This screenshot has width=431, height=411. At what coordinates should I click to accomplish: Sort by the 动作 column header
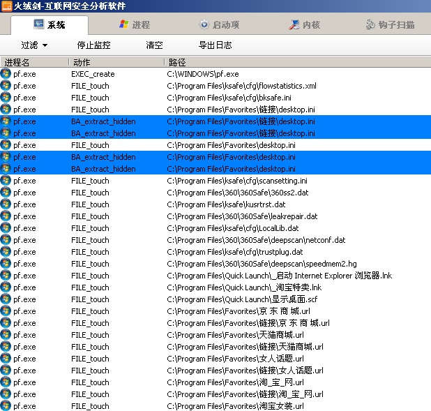click(116, 62)
